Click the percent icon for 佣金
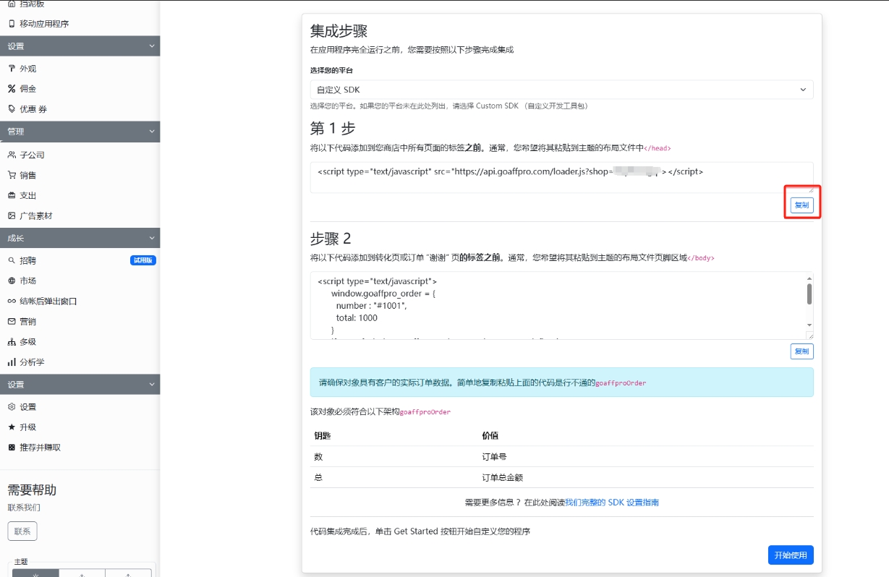Screen dimensions: 889x577 (x=12, y=89)
